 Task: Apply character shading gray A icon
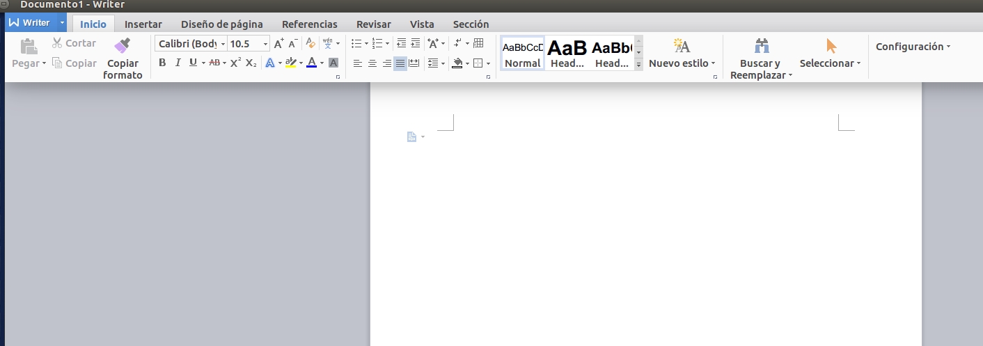(x=333, y=63)
